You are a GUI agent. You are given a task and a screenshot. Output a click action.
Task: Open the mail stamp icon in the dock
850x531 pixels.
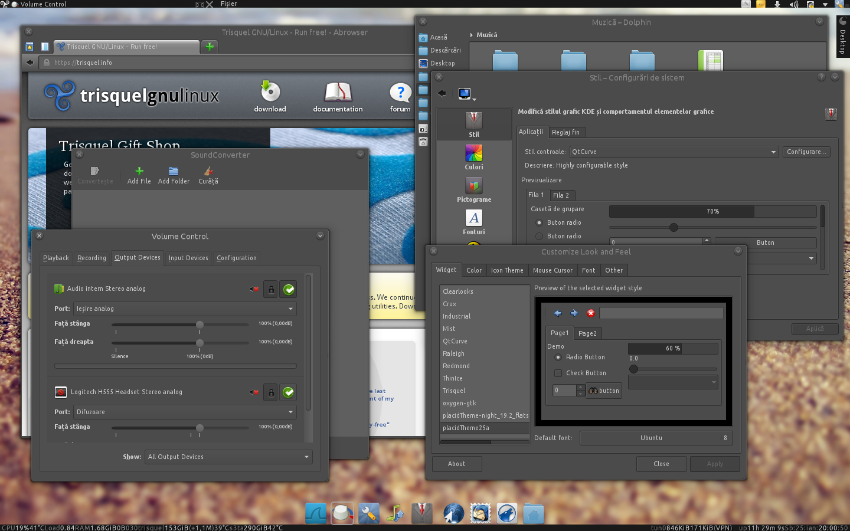pyautogui.click(x=480, y=513)
